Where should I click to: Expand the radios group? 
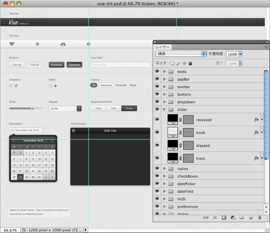(x=164, y=168)
